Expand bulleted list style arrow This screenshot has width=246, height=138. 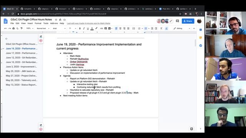pyautogui.click(x=149, y=28)
